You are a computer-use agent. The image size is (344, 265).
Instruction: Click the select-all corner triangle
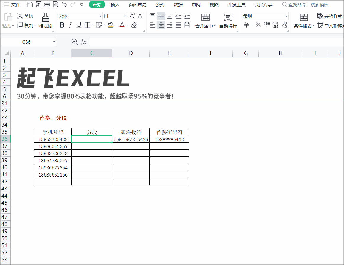7,53
